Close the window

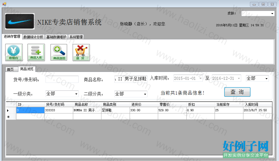click(x=272, y=4)
